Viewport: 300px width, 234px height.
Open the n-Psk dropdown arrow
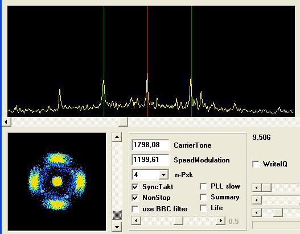coord(163,174)
